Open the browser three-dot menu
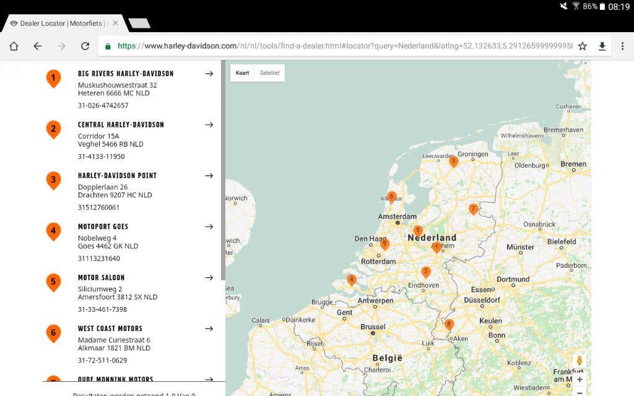634x396 pixels. (x=622, y=46)
